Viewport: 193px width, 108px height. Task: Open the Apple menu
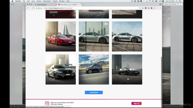click(x=12, y=1)
